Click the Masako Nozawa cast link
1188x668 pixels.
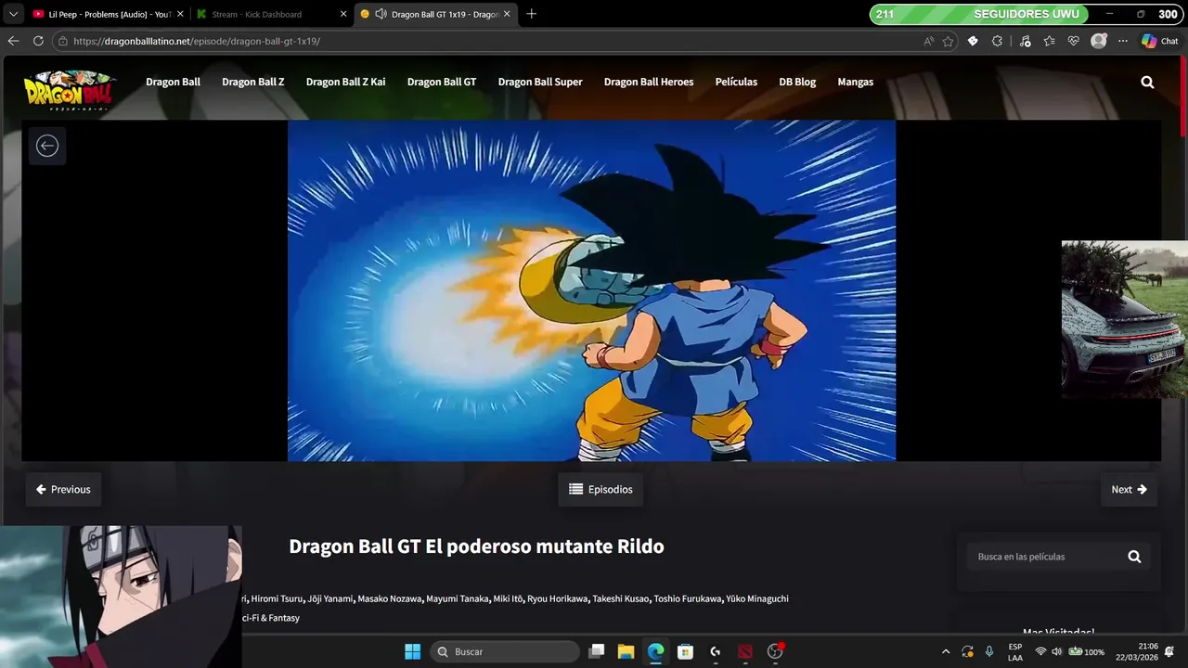coord(390,598)
